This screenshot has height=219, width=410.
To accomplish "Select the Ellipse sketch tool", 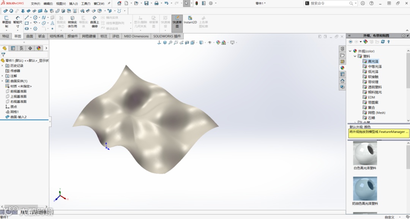I will [x=44, y=23].
